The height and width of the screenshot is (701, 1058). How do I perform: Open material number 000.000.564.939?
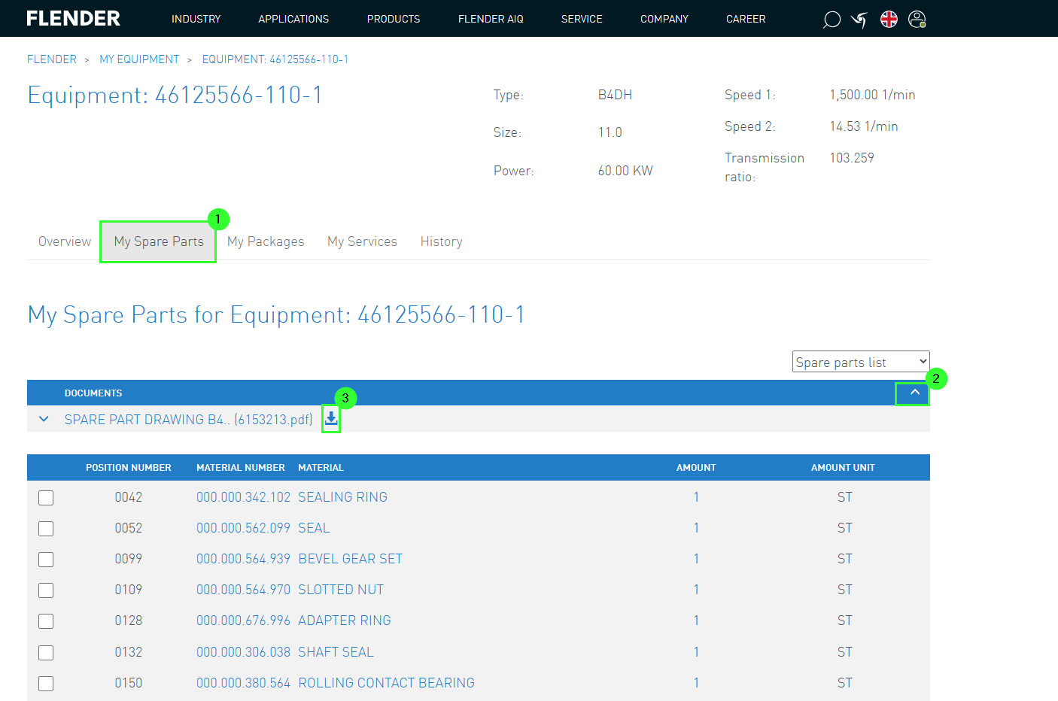[x=243, y=559]
